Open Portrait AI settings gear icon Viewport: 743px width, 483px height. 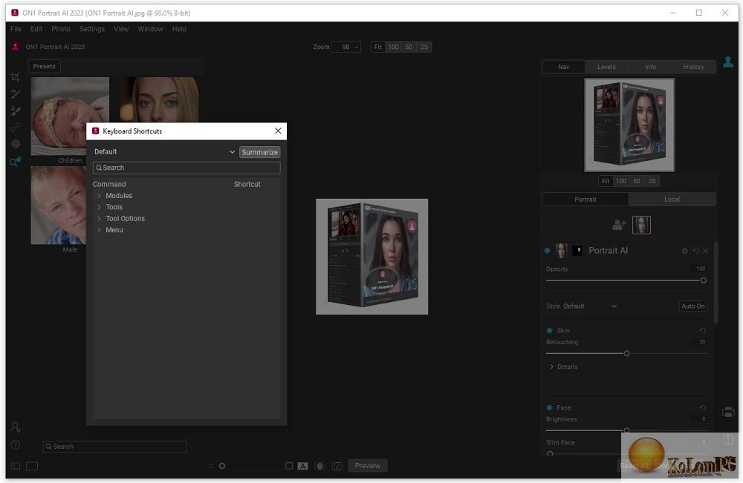pyautogui.click(x=684, y=251)
